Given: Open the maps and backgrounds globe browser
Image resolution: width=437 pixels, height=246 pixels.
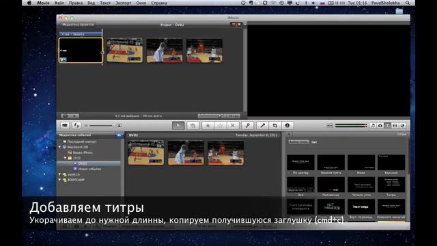Looking at the screenshot, I should click(402, 126).
